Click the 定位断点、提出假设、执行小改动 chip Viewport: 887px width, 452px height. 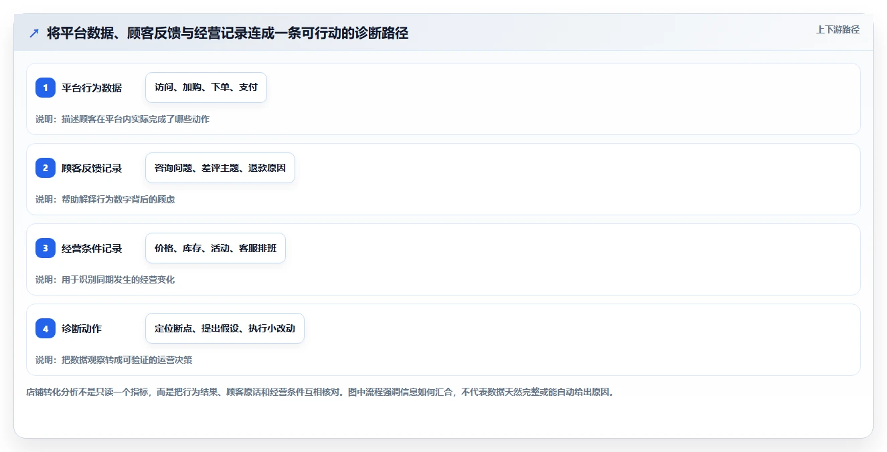(x=225, y=328)
